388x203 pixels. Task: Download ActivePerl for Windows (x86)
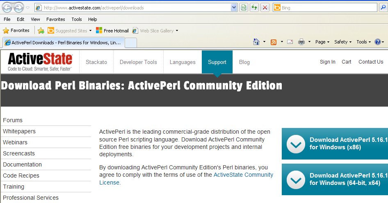(335, 144)
